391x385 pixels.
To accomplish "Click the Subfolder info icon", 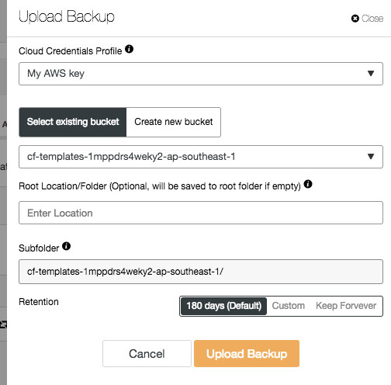I will pos(67,246).
